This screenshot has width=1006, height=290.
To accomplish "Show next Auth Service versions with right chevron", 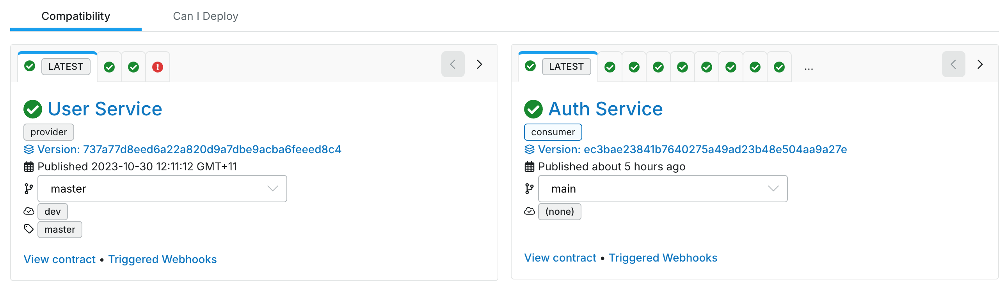I will [980, 64].
